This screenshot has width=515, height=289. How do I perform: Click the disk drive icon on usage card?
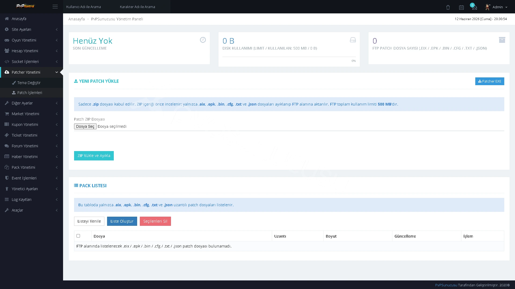353,40
